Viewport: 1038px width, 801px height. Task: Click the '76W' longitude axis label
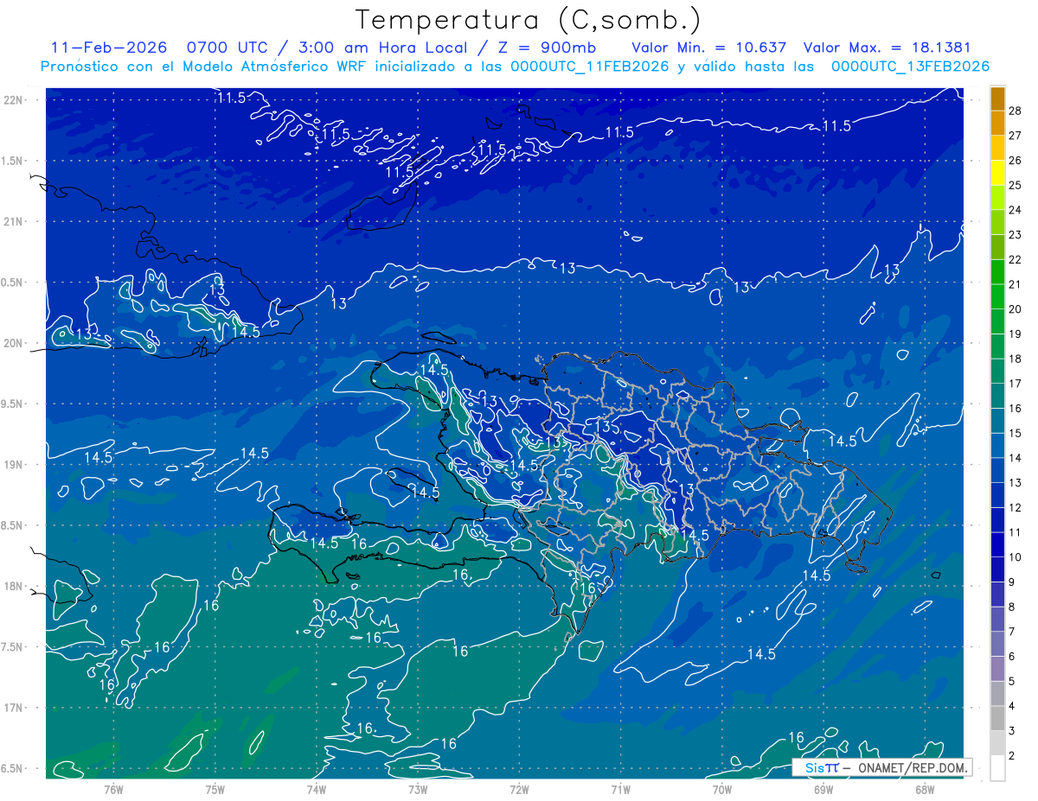[113, 789]
